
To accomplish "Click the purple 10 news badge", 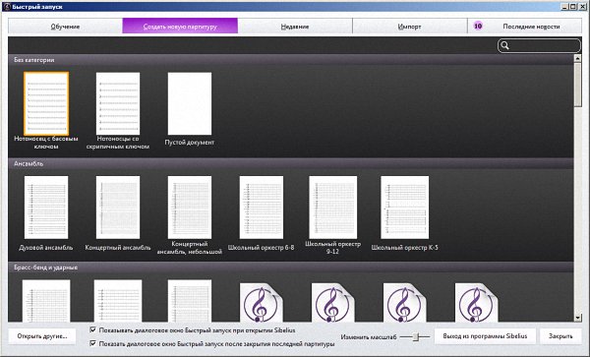I will click(478, 26).
